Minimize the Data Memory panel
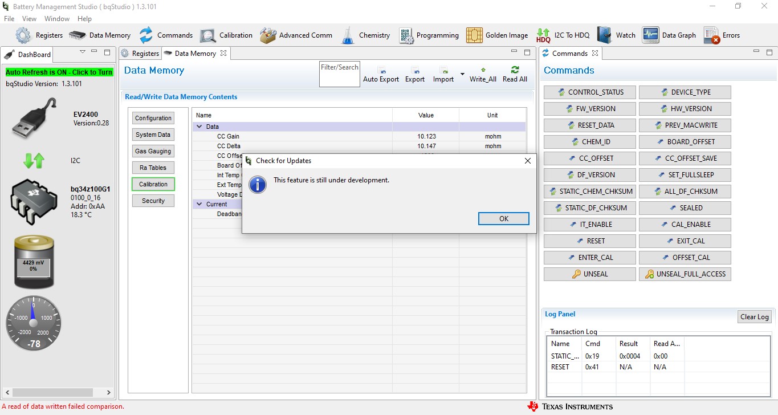Screen dimensions: 778x415 click(515, 52)
